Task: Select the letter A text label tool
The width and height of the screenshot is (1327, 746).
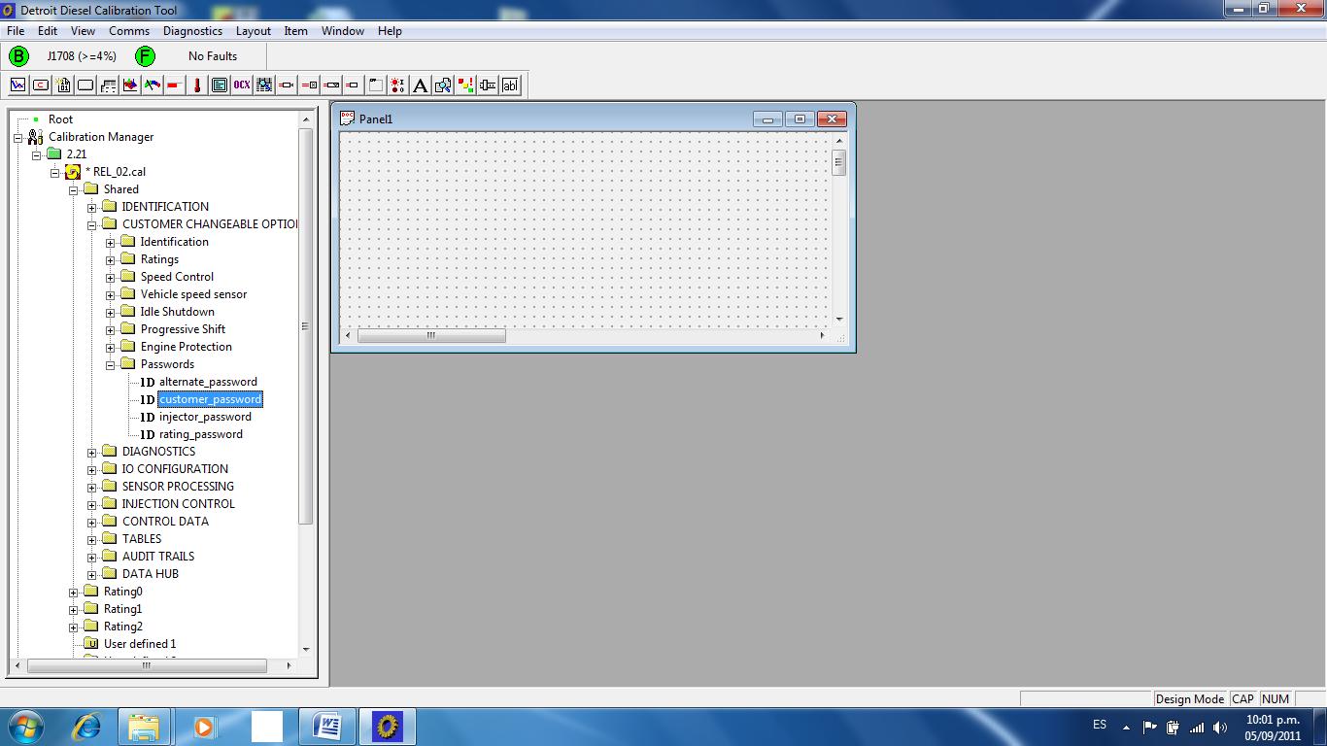Action: tap(421, 85)
